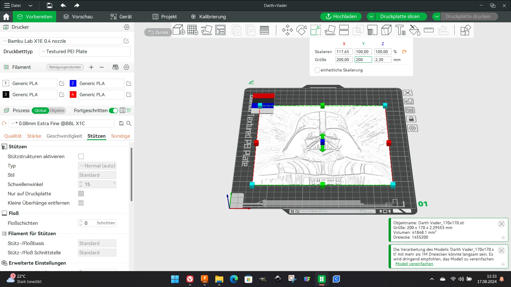This screenshot has width=511, height=287.
Task: Click the Auto orient toolbar icon
Action: 207,30
